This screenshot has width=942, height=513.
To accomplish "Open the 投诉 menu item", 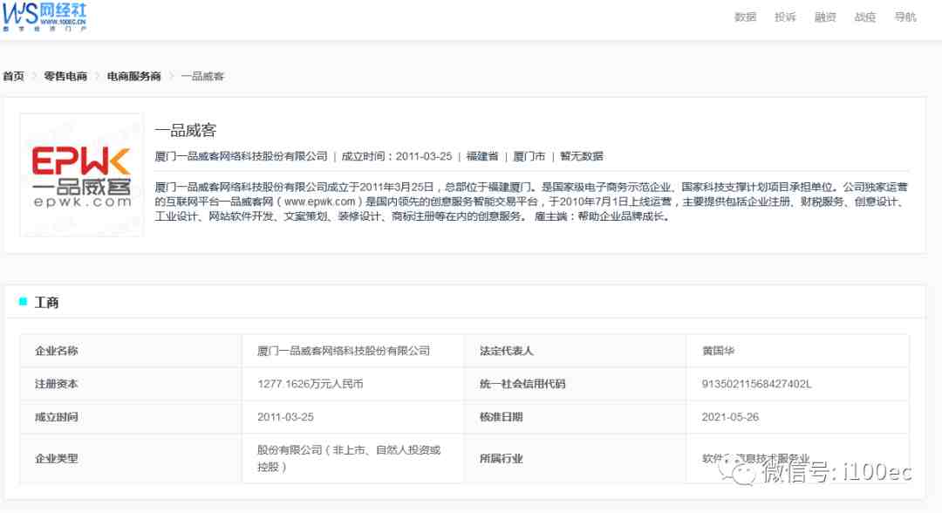I will point(785,17).
